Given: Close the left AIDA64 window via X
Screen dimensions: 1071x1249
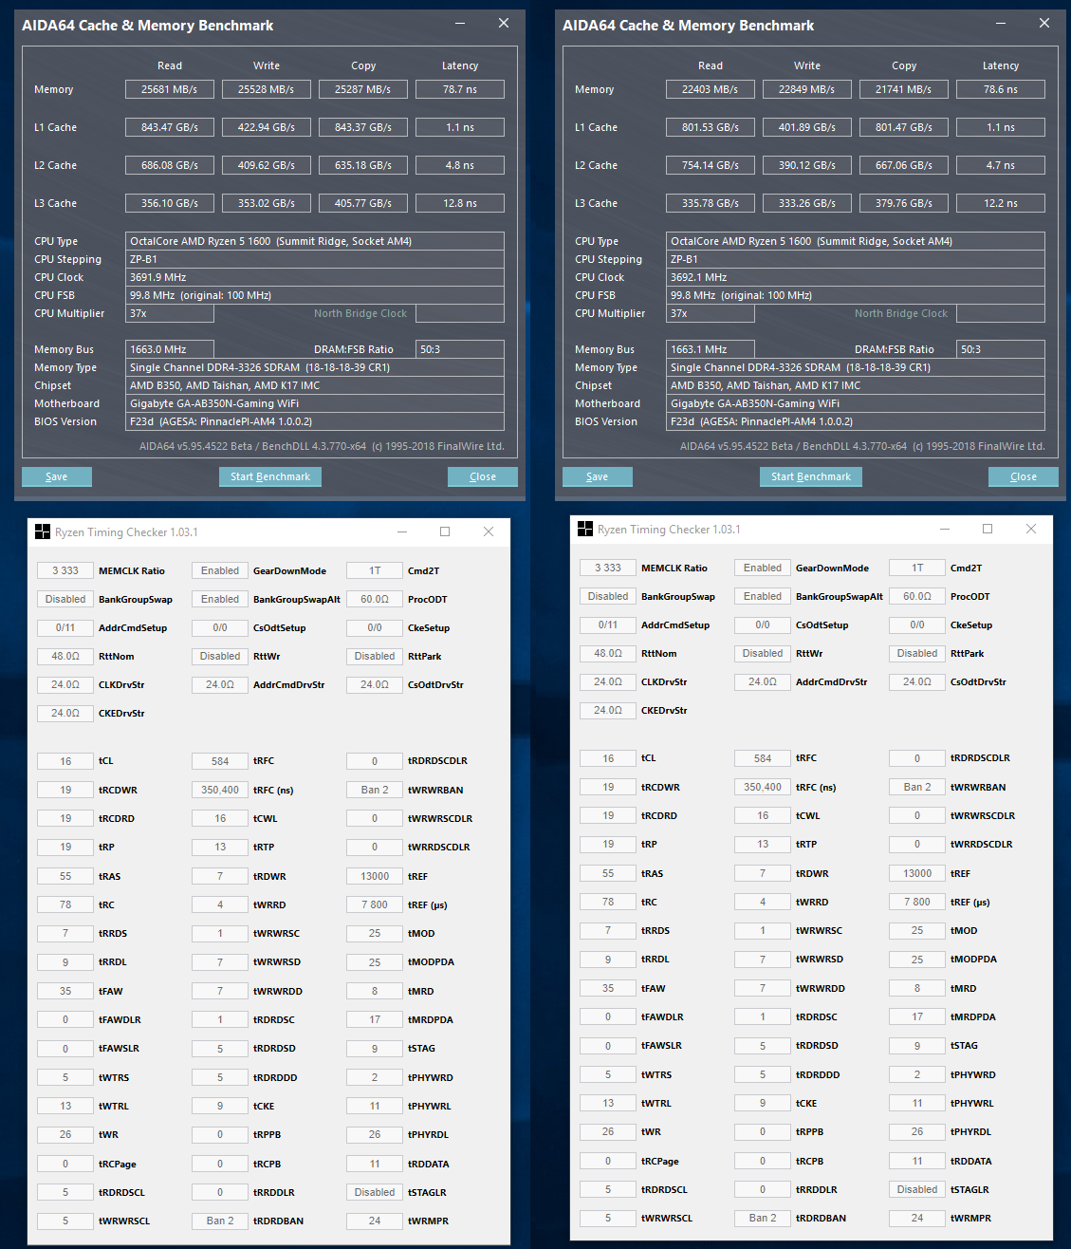Looking at the screenshot, I should 504,24.
